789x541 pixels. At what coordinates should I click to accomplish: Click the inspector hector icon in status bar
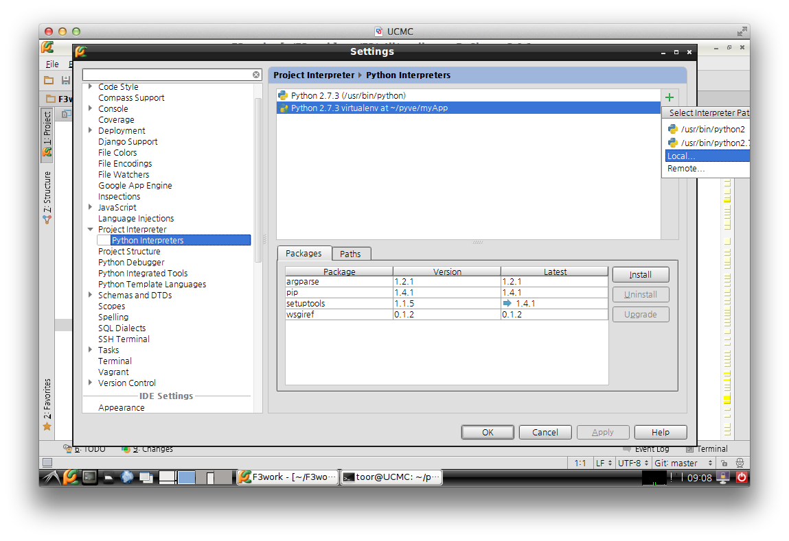point(739,463)
